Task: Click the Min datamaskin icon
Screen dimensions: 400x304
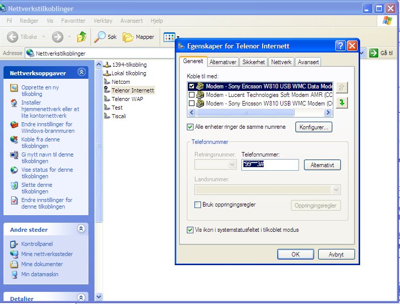Action: coord(14,274)
